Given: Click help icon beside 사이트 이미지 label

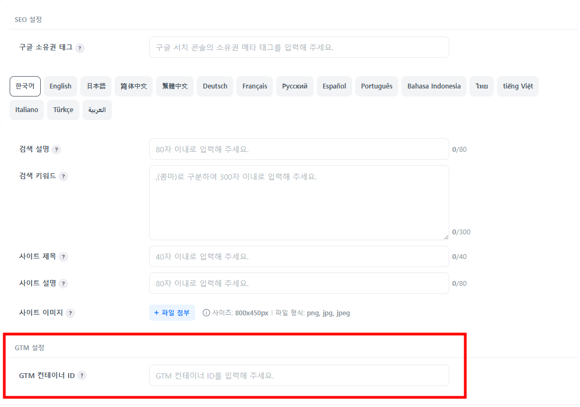Looking at the screenshot, I should pyautogui.click(x=70, y=313).
